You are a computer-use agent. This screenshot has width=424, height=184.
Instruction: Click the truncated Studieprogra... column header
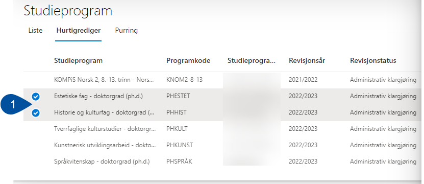click(252, 60)
